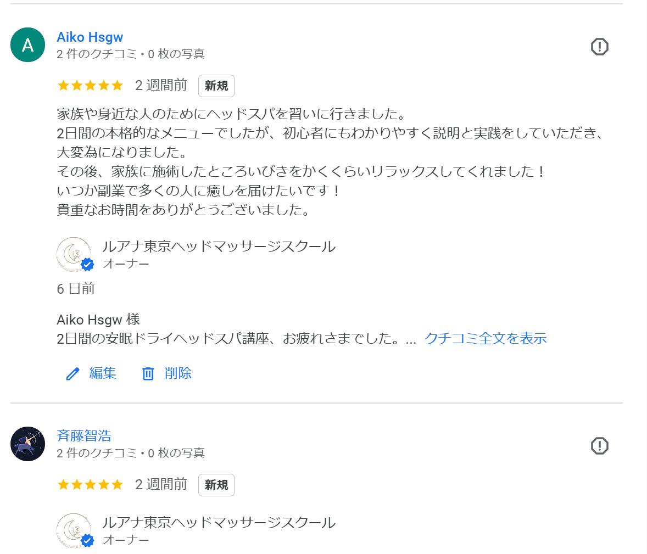Image resolution: width=647 pixels, height=554 pixels.
Task: Report 斉藤智浩's review using the flag icon
Action: click(x=599, y=446)
